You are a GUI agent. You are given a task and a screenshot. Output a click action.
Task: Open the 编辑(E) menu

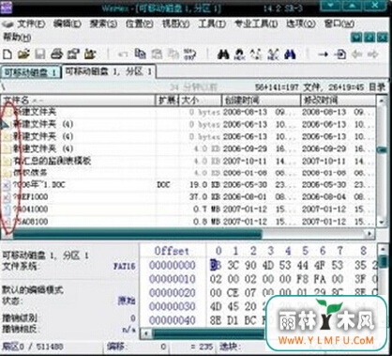pyautogui.click(x=67, y=23)
